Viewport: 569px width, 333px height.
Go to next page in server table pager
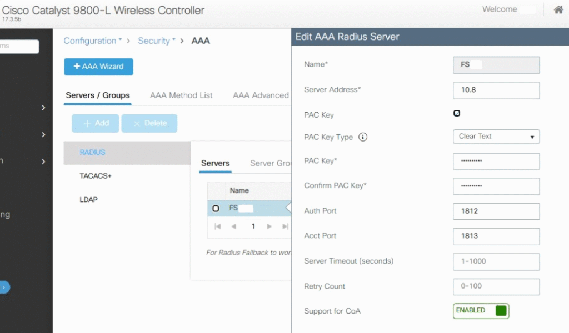pos(269,226)
